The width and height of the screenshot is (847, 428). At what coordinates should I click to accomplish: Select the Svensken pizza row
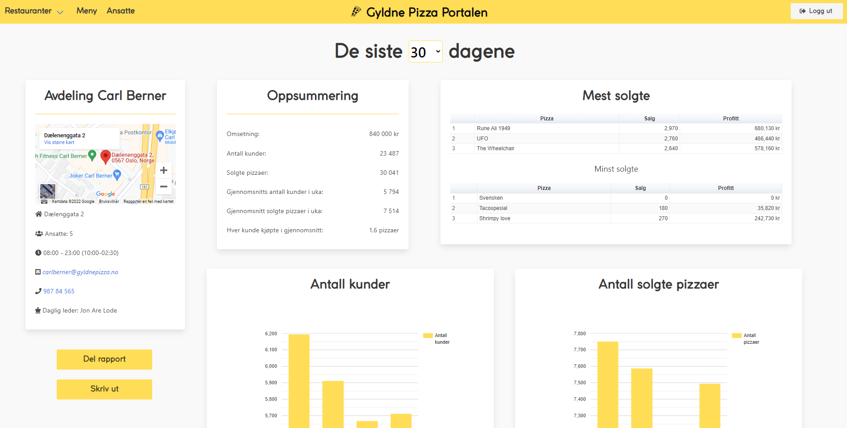point(616,198)
